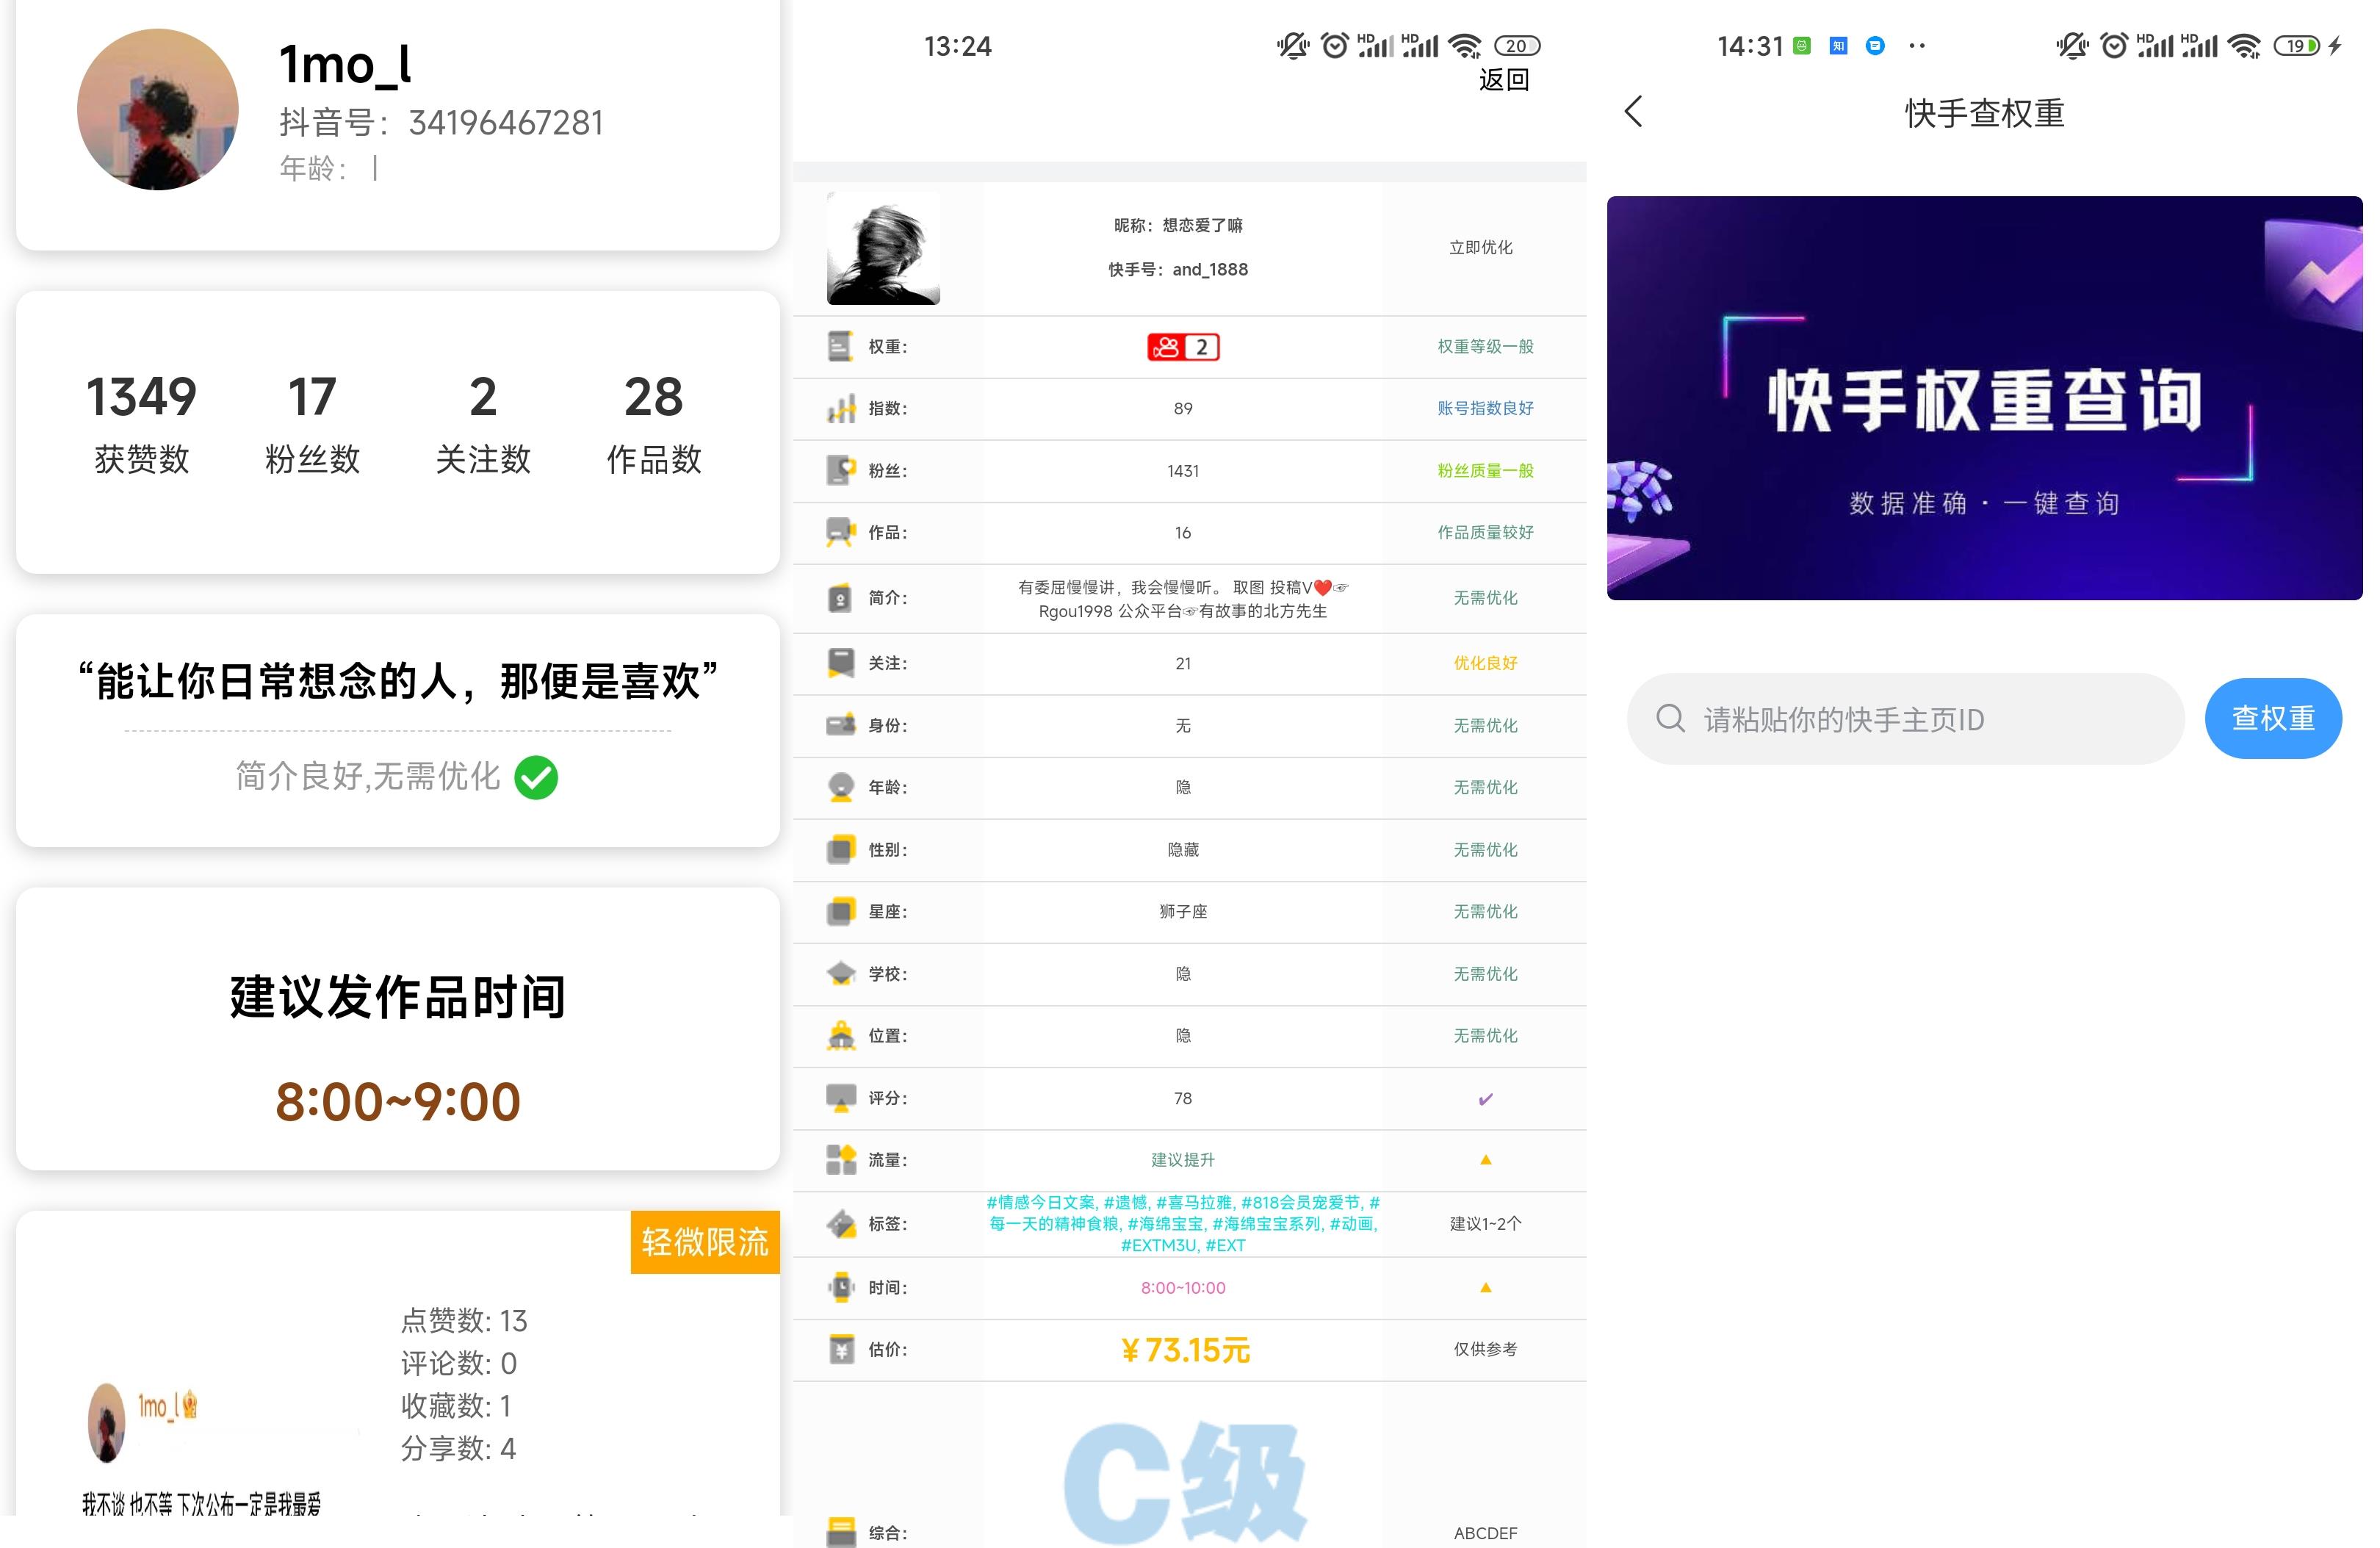Click the 评分 row icon

coord(841,1098)
